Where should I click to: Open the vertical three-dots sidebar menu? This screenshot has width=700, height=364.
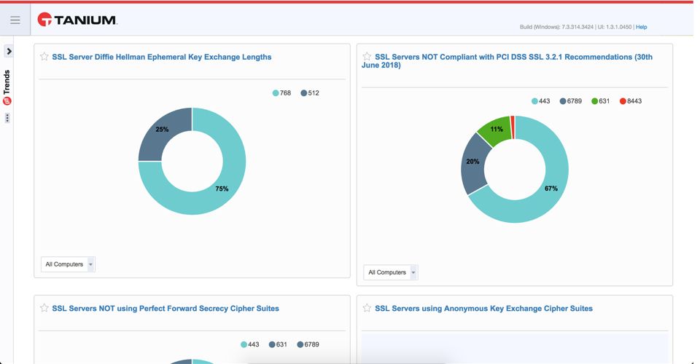[x=7, y=118]
